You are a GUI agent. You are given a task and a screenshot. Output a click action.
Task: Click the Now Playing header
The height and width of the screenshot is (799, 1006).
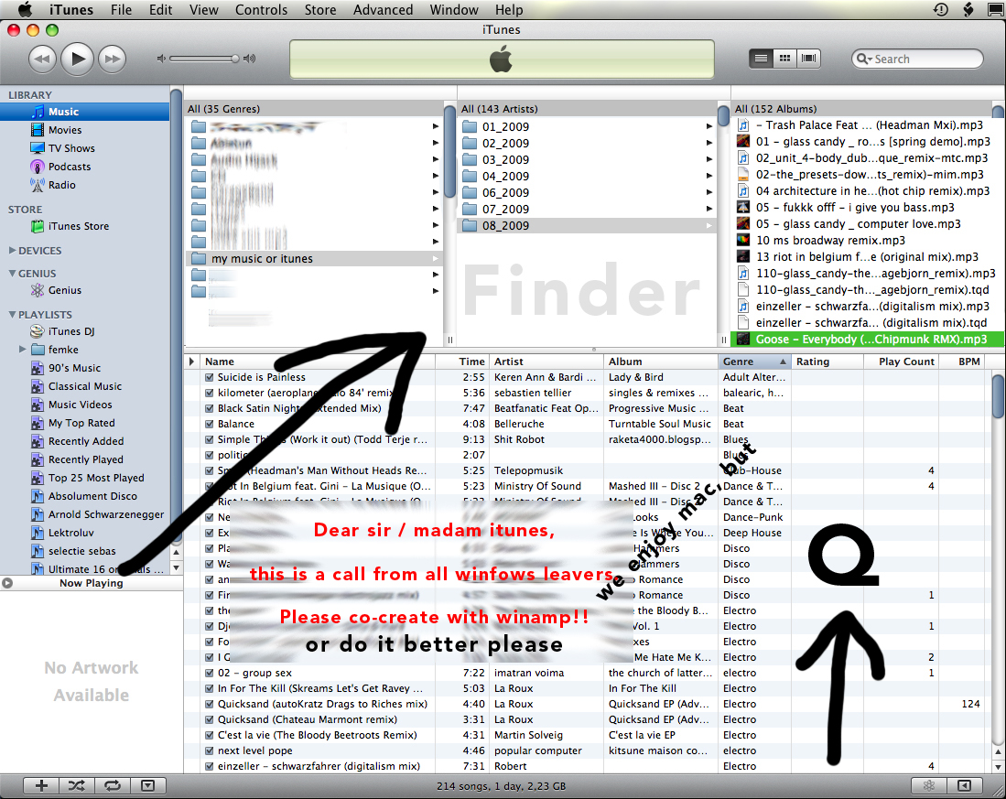pos(92,583)
